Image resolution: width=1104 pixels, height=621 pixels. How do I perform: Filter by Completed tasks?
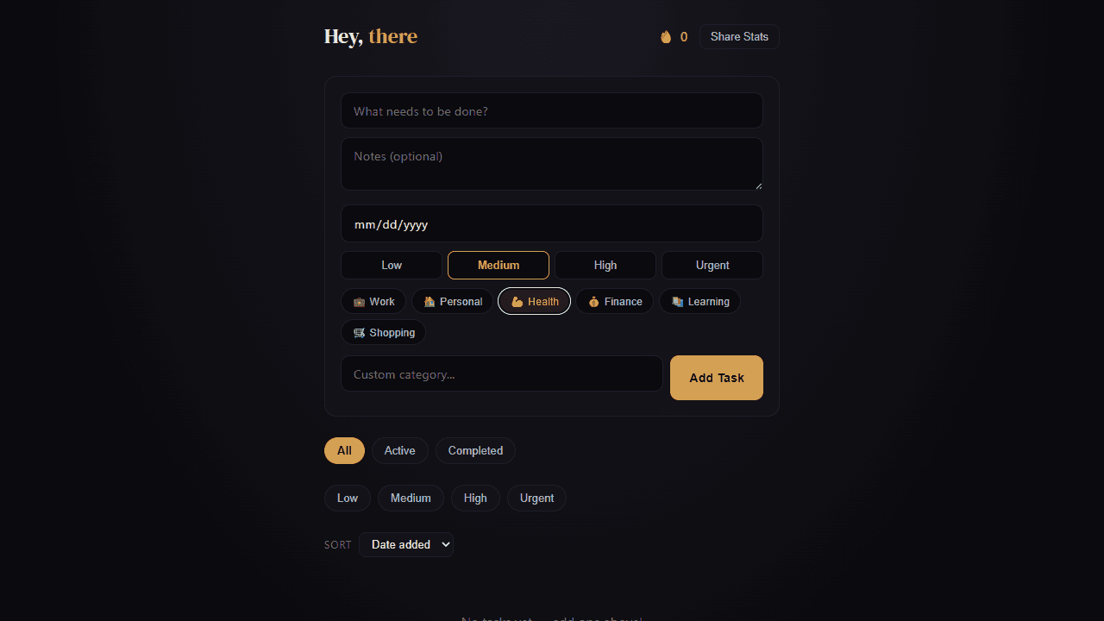point(475,451)
